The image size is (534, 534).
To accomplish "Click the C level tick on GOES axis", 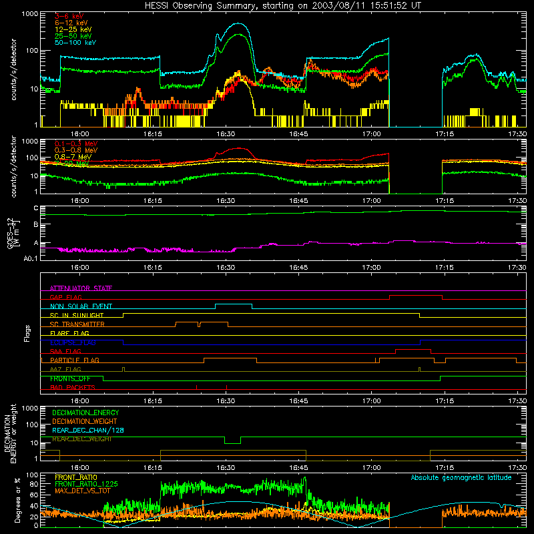I will click(36, 208).
